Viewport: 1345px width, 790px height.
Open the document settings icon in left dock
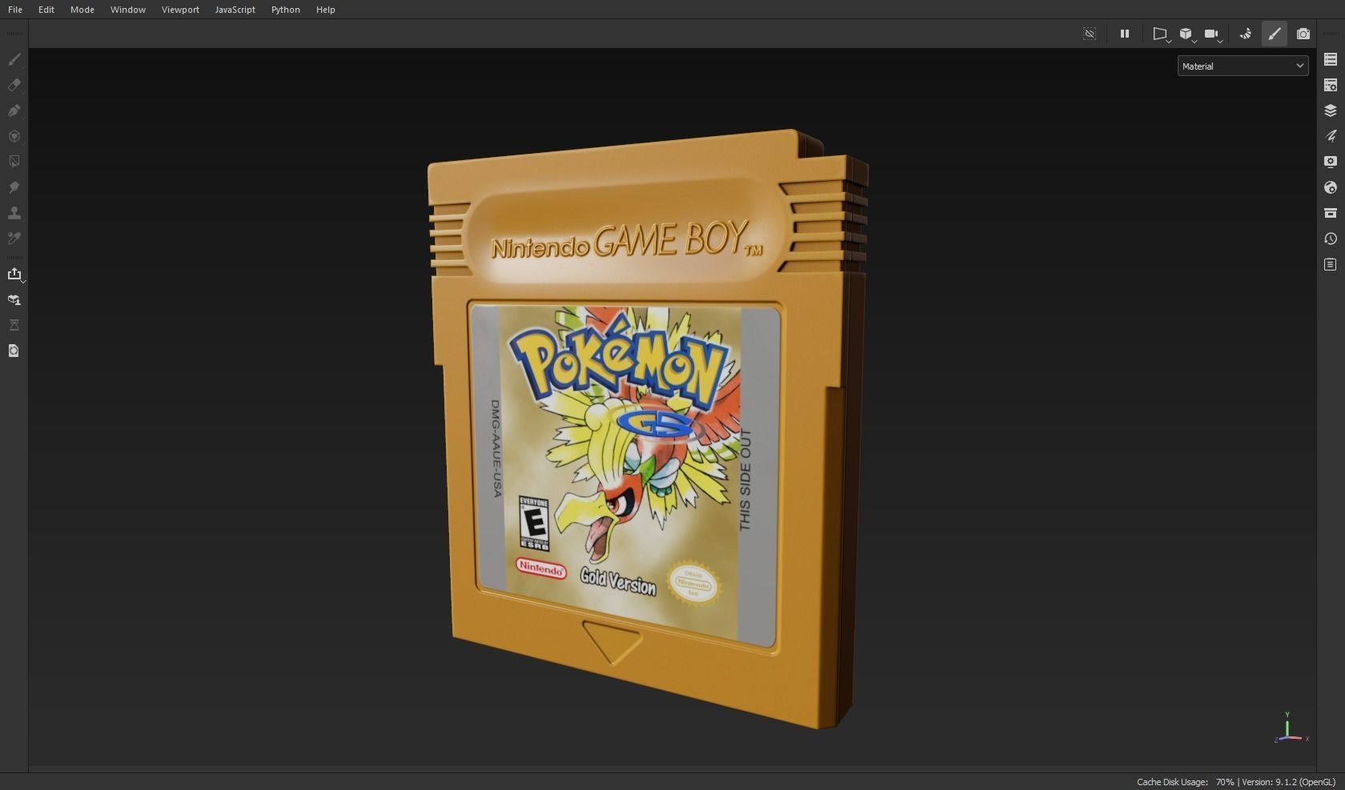click(14, 351)
